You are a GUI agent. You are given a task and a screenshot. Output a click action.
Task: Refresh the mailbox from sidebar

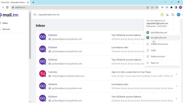tap(6, 29)
